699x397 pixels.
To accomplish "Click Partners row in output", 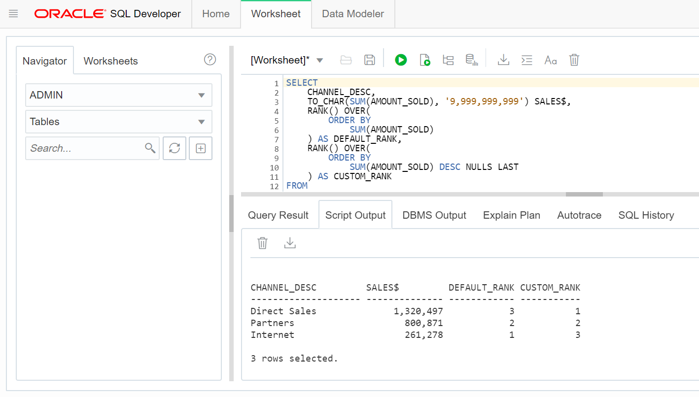I will coord(416,323).
